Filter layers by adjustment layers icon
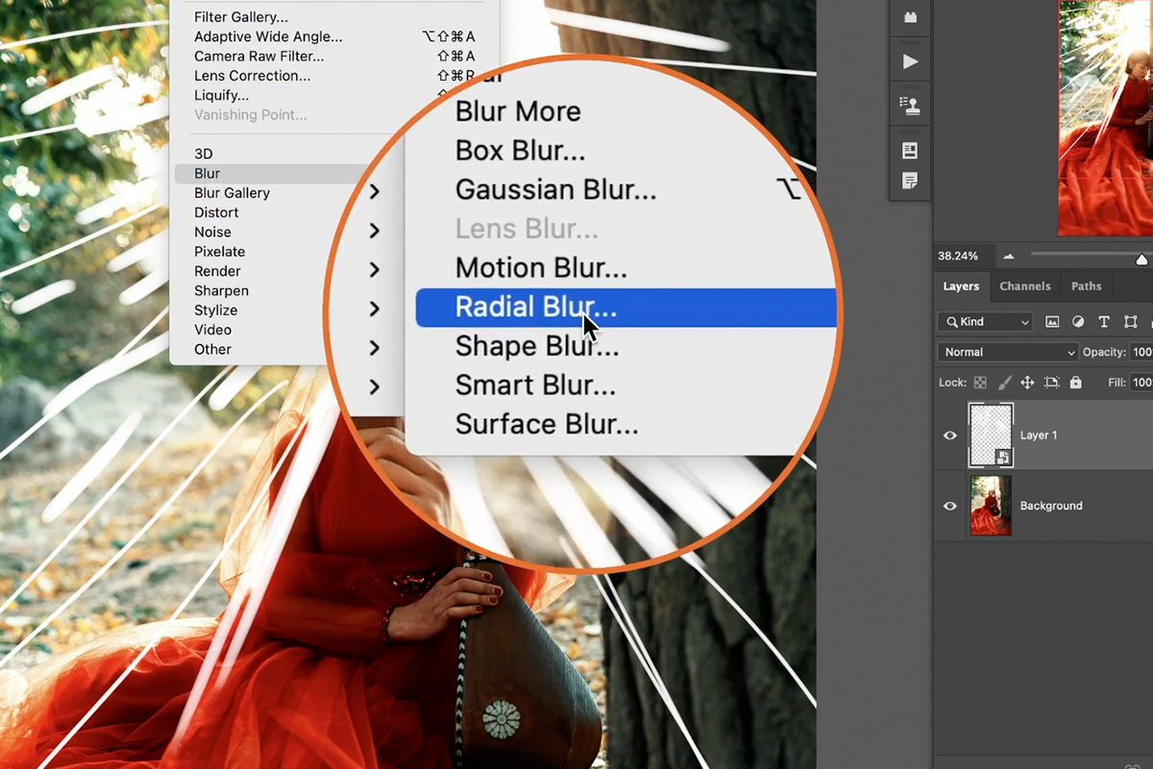Screen dimensions: 1153x769 pos(1078,322)
